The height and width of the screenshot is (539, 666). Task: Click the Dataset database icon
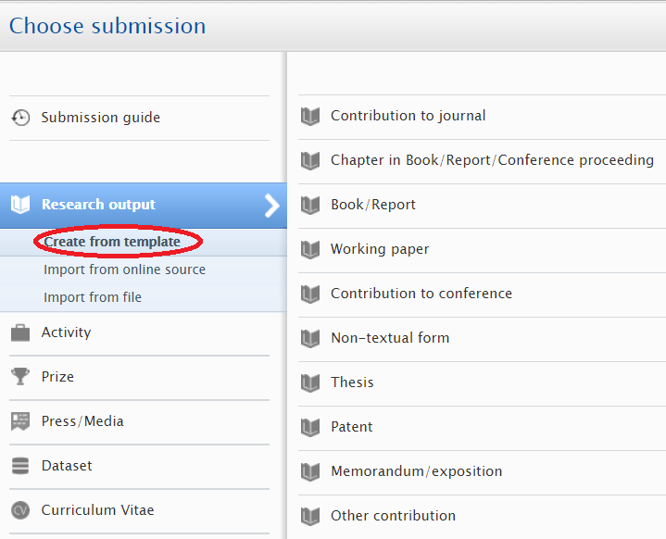point(20,466)
